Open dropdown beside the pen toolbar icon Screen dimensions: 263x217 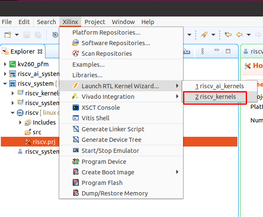213,35
